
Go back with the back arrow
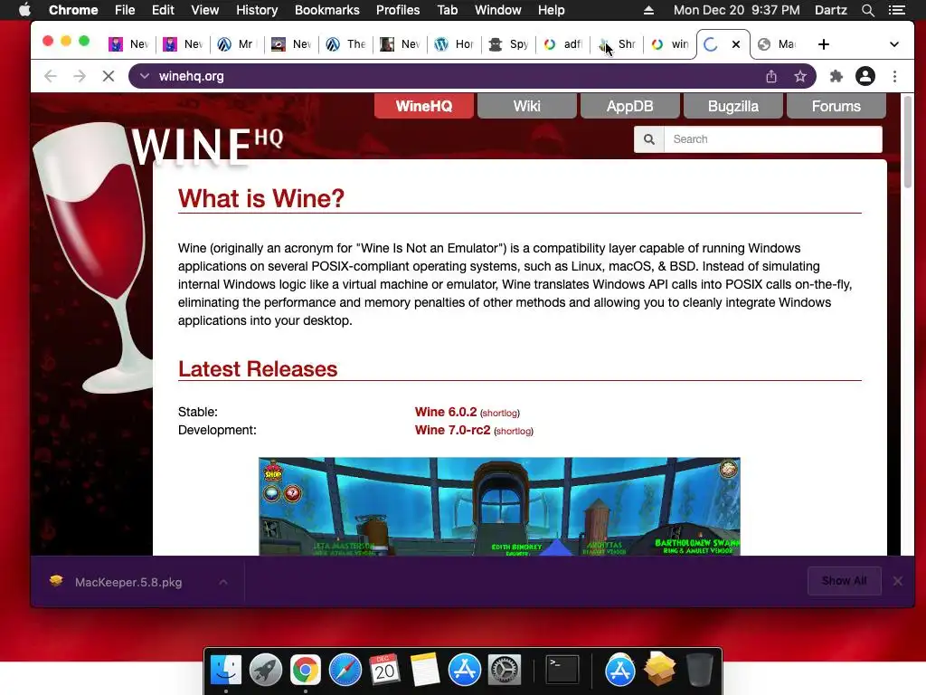51,76
